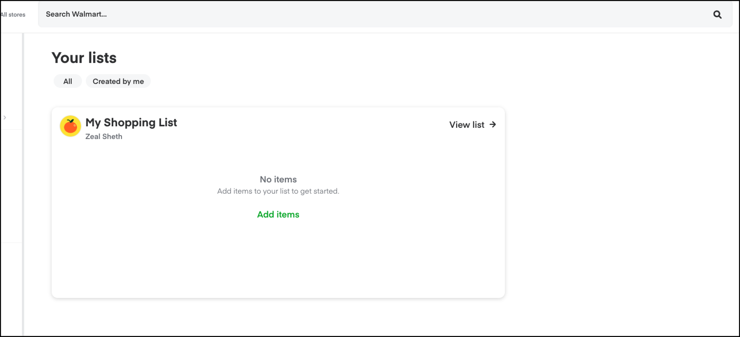Click the orange fruit list icon
This screenshot has width=740, height=337.
[70, 126]
